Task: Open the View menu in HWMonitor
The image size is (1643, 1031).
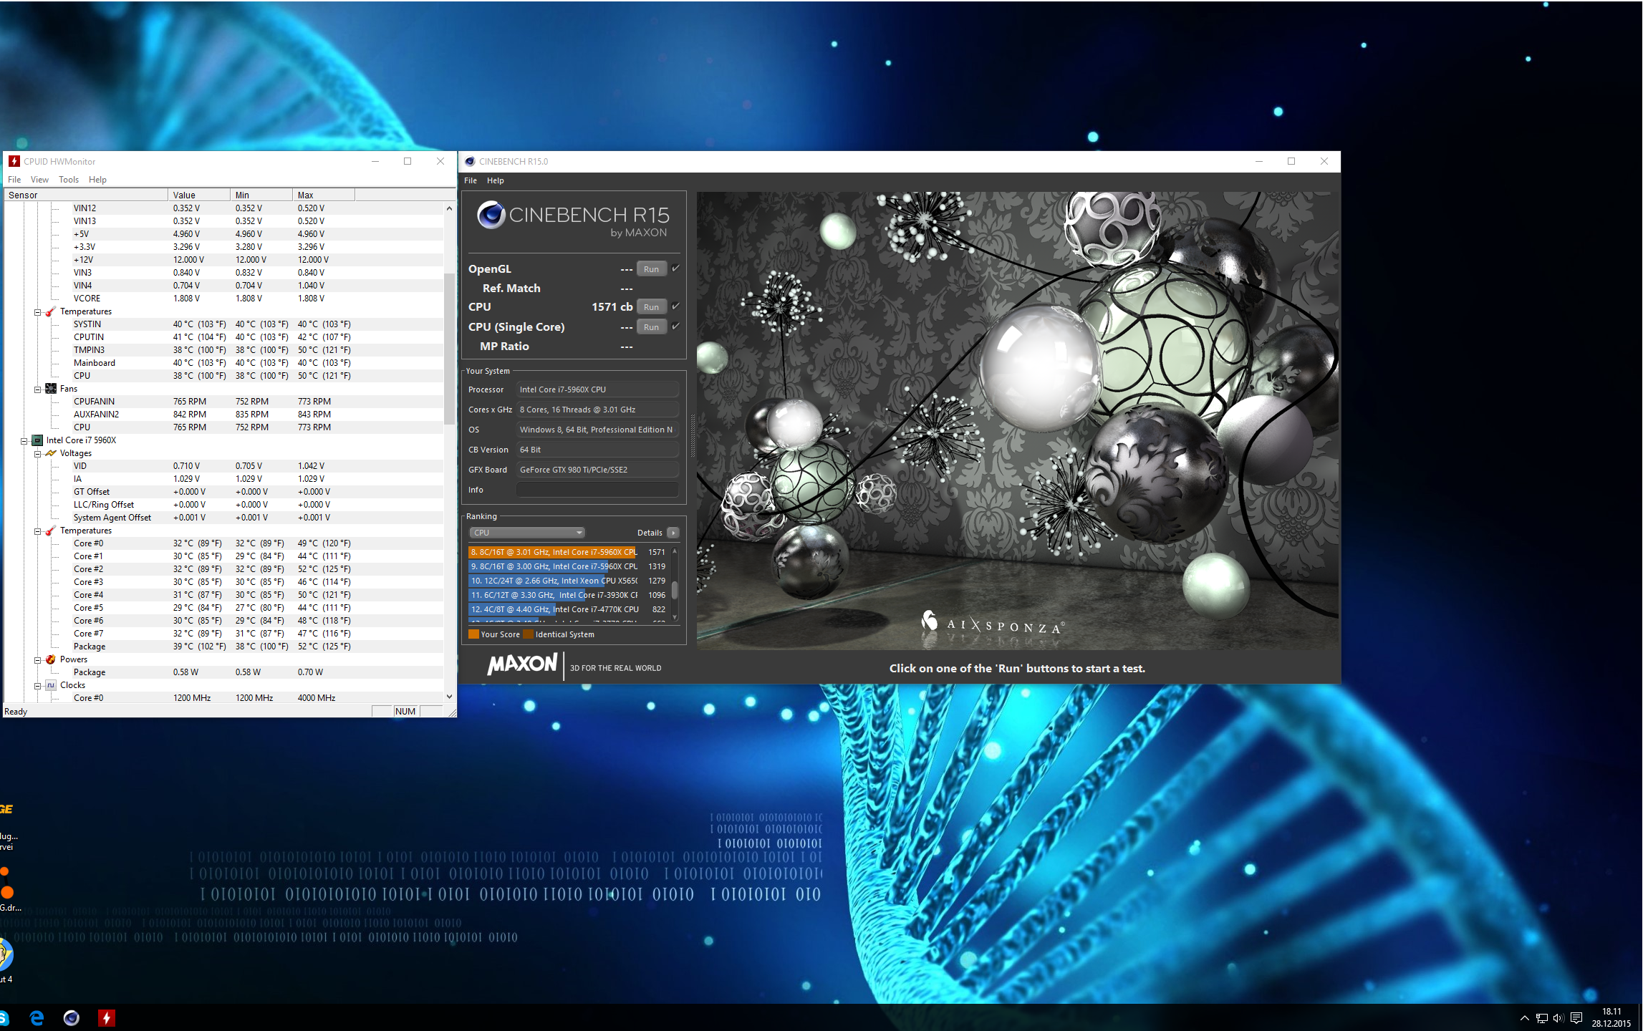Action: pos(39,180)
